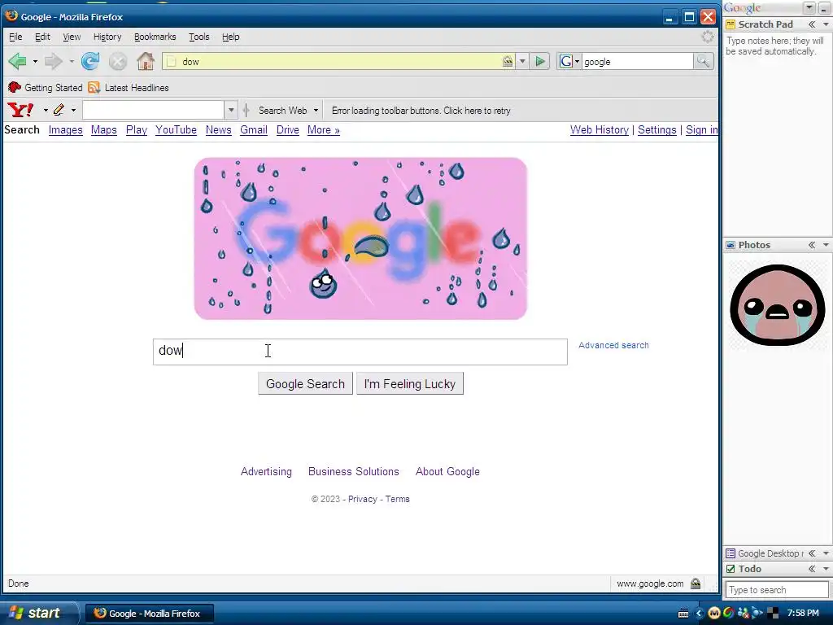Click the blue arrows network tray icon

(x=757, y=614)
